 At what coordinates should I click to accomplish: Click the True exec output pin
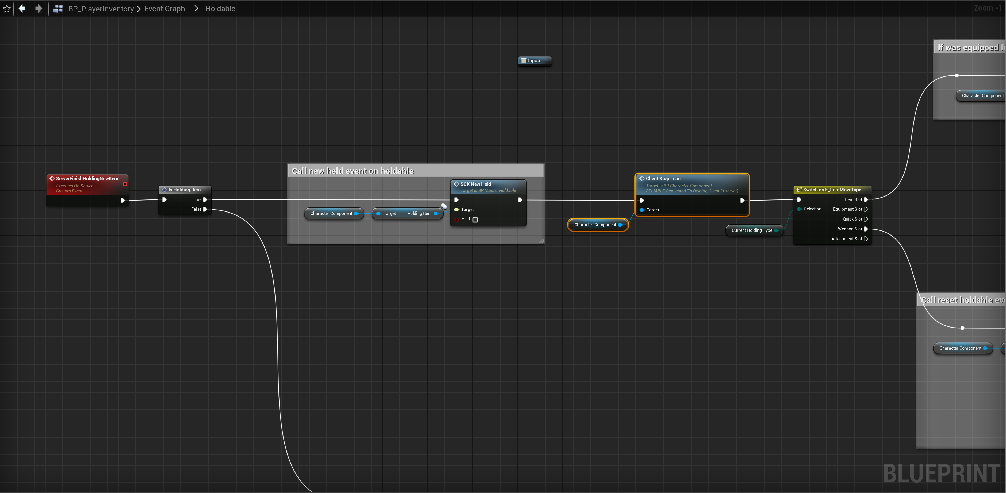tap(205, 199)
